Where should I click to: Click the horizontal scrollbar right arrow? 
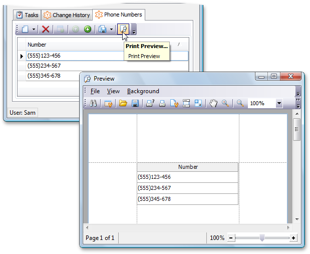point(288,227)
